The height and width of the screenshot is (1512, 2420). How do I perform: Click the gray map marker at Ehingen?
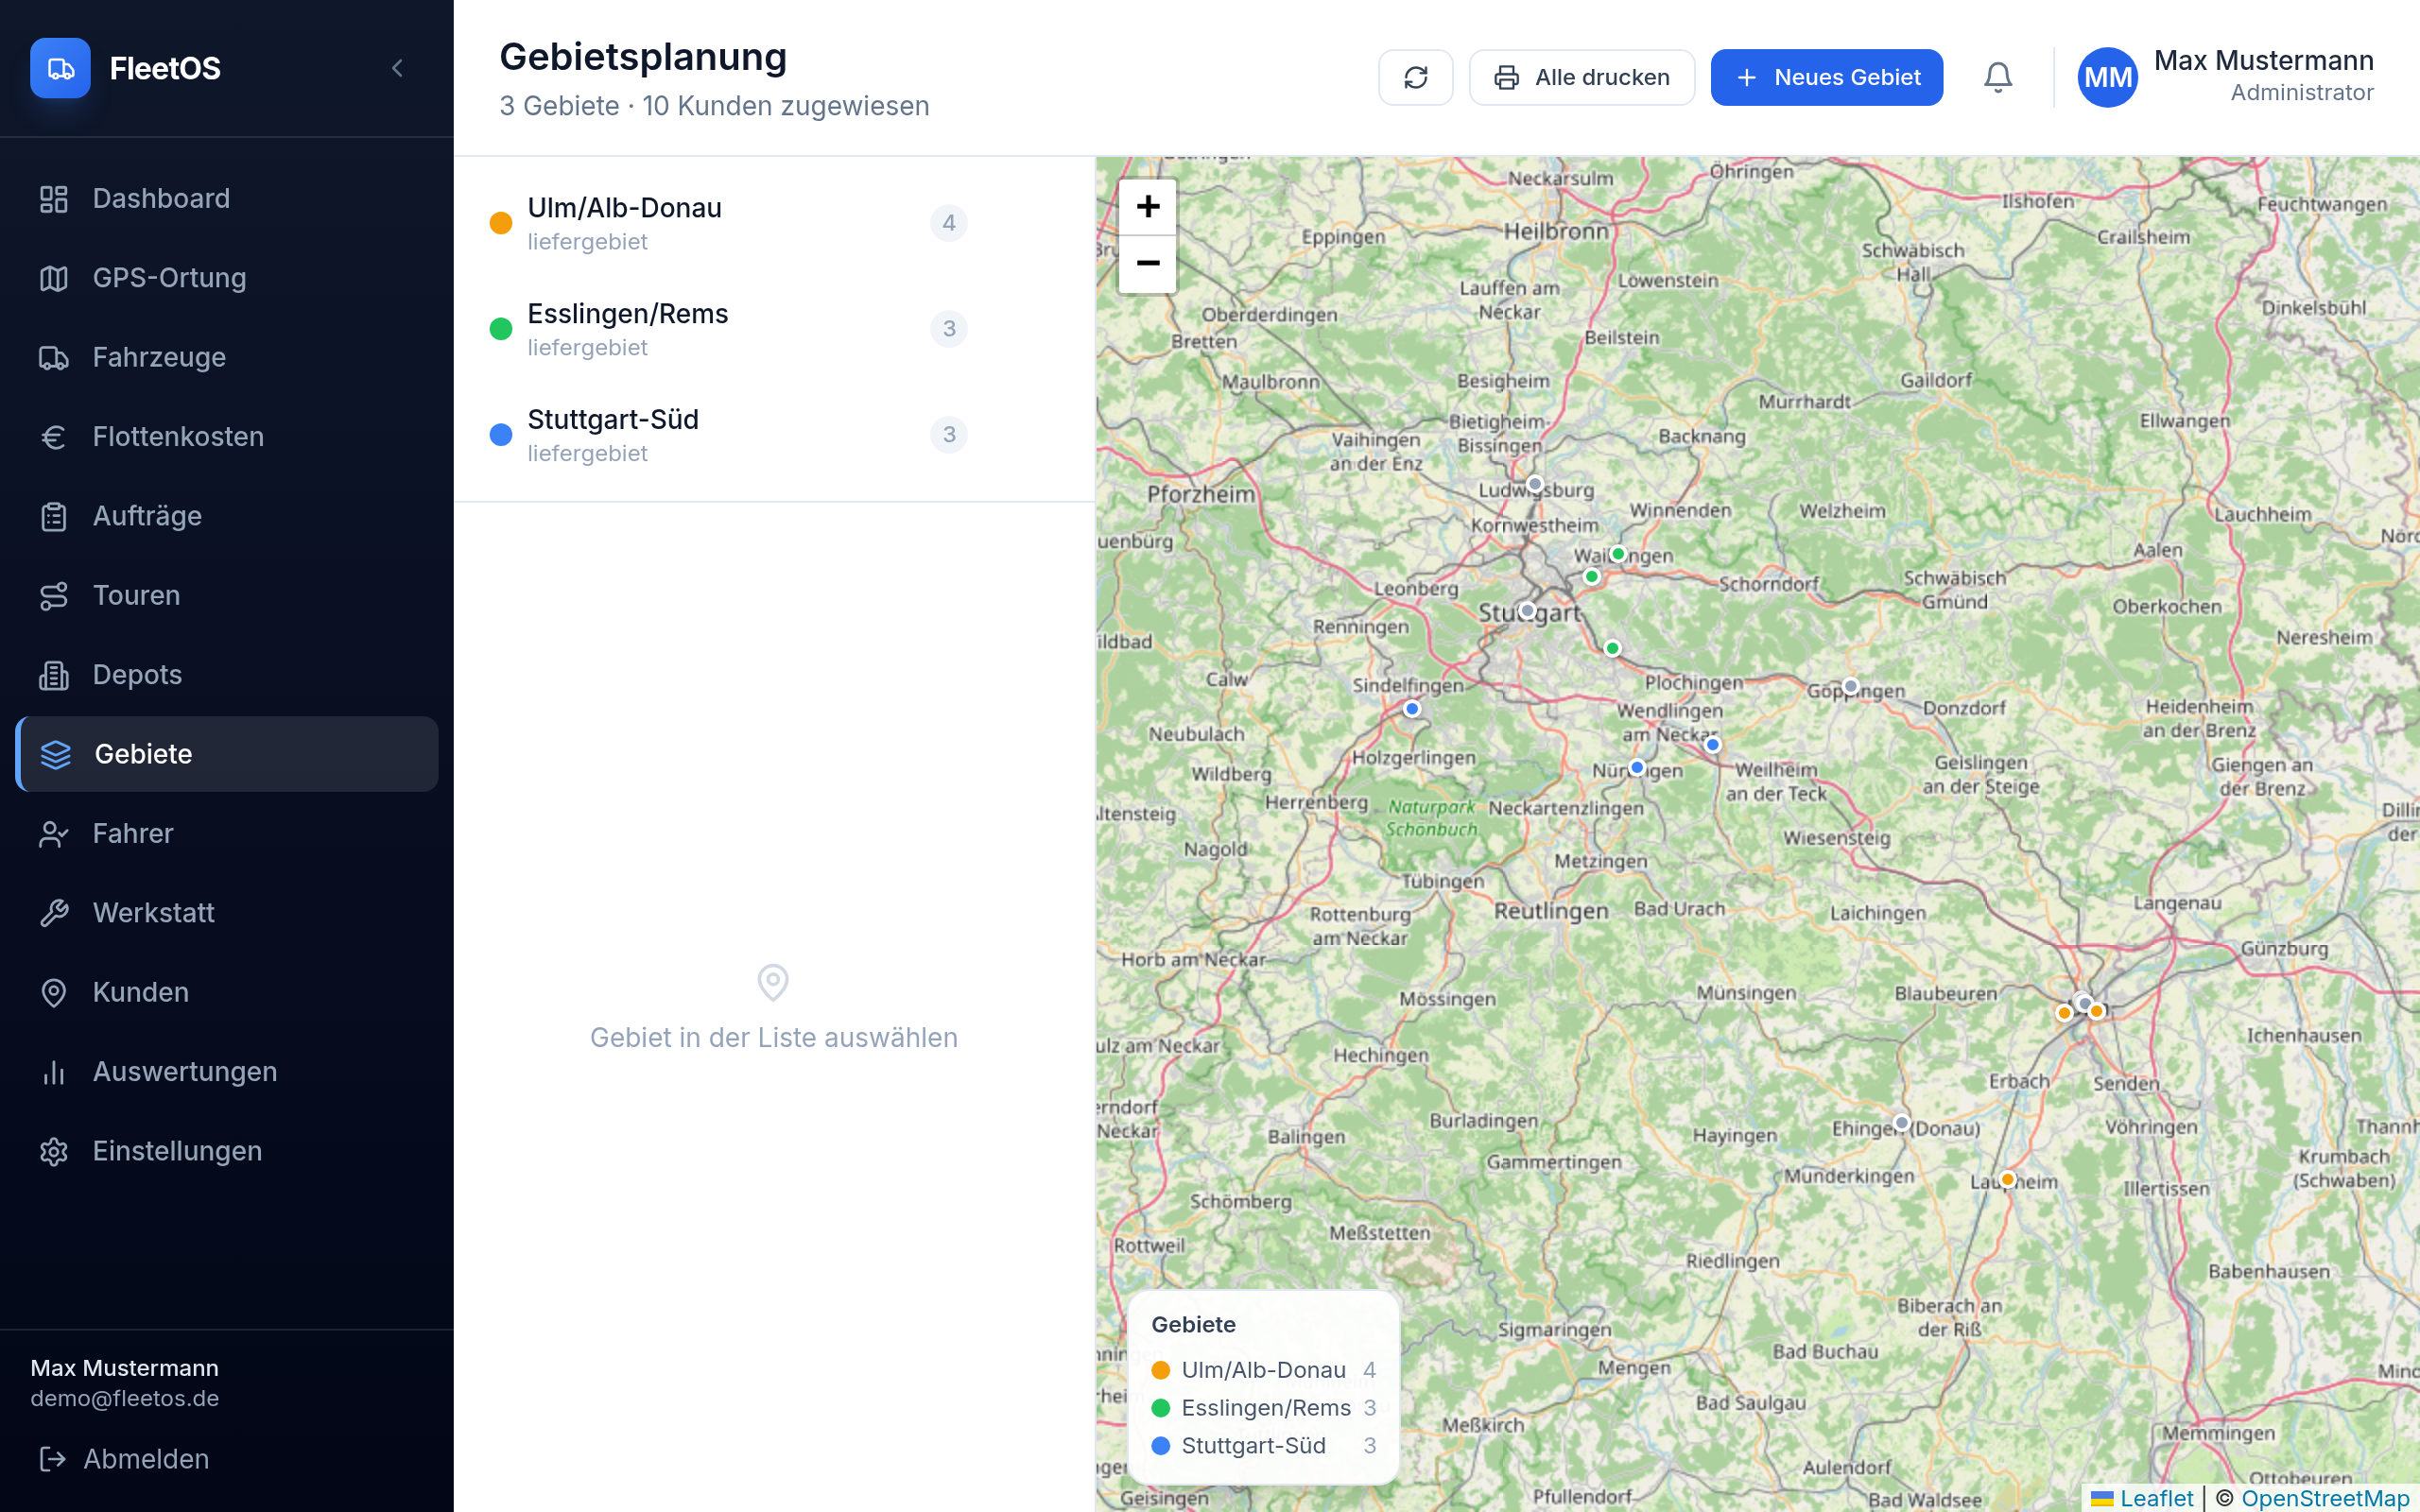point(1902,1123)
